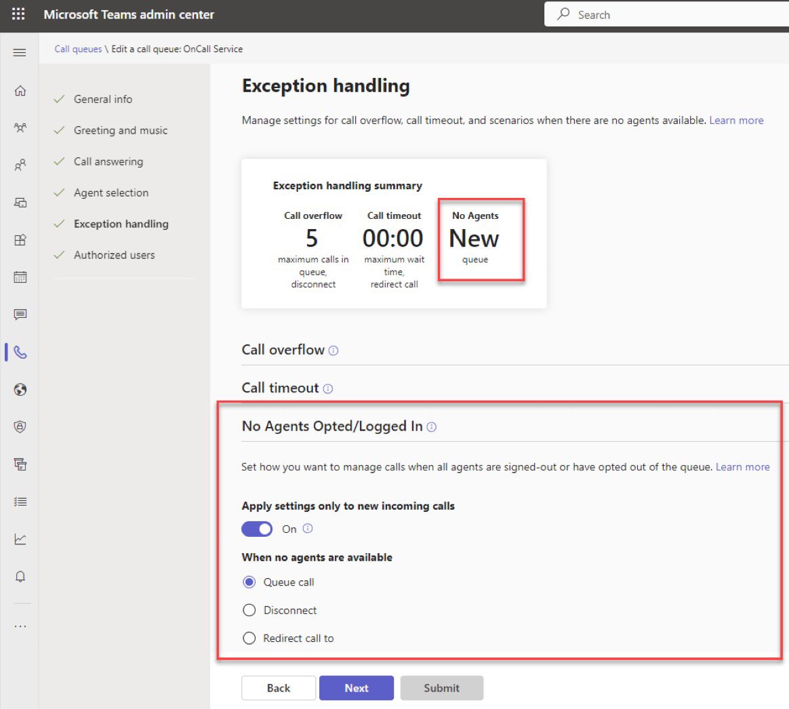This screenshot has width=789, height=709.
Task: Open General info step
Action: pyautogui.click(x=102, y=99)
